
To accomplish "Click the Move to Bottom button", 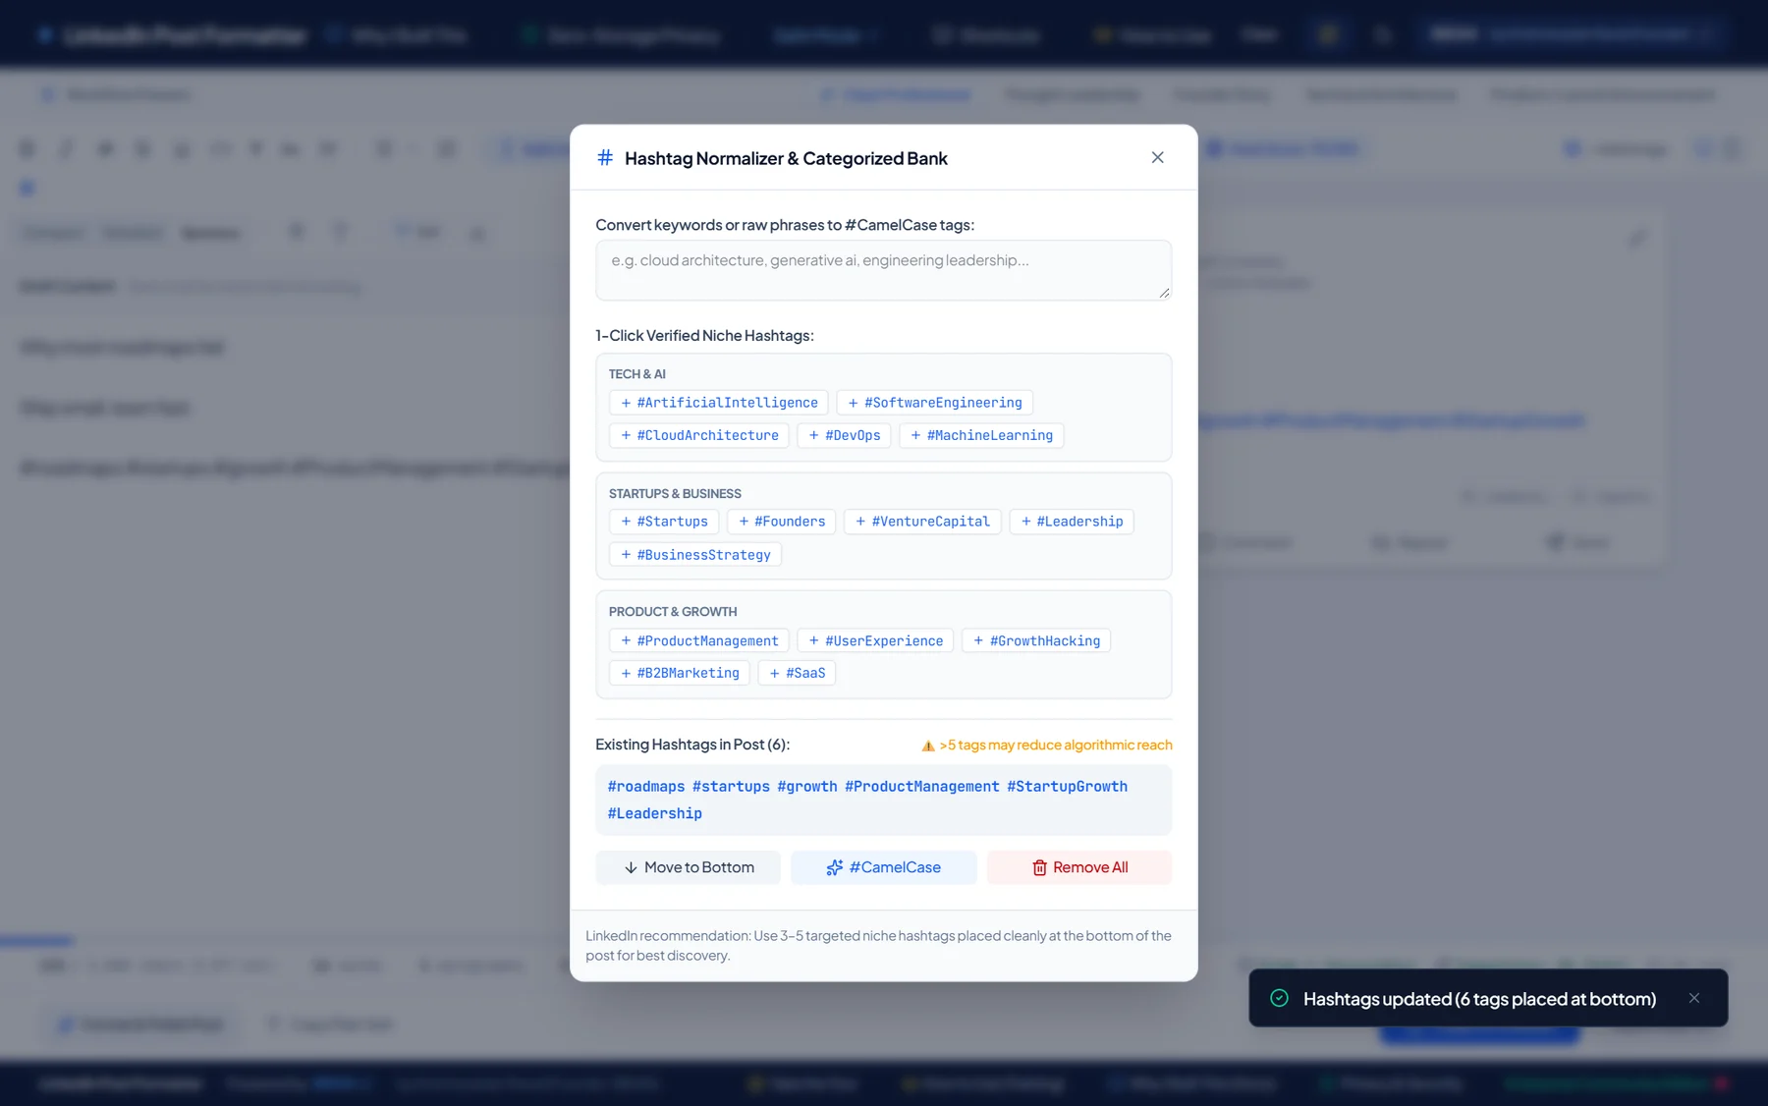I will 689,867.
